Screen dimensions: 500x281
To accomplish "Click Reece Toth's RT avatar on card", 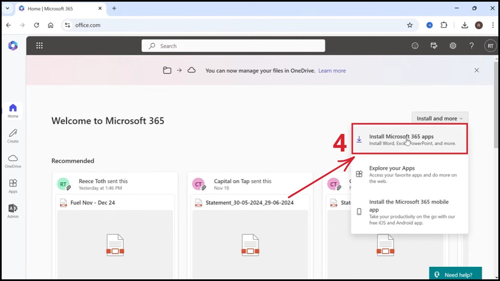I will pos(63,184).
